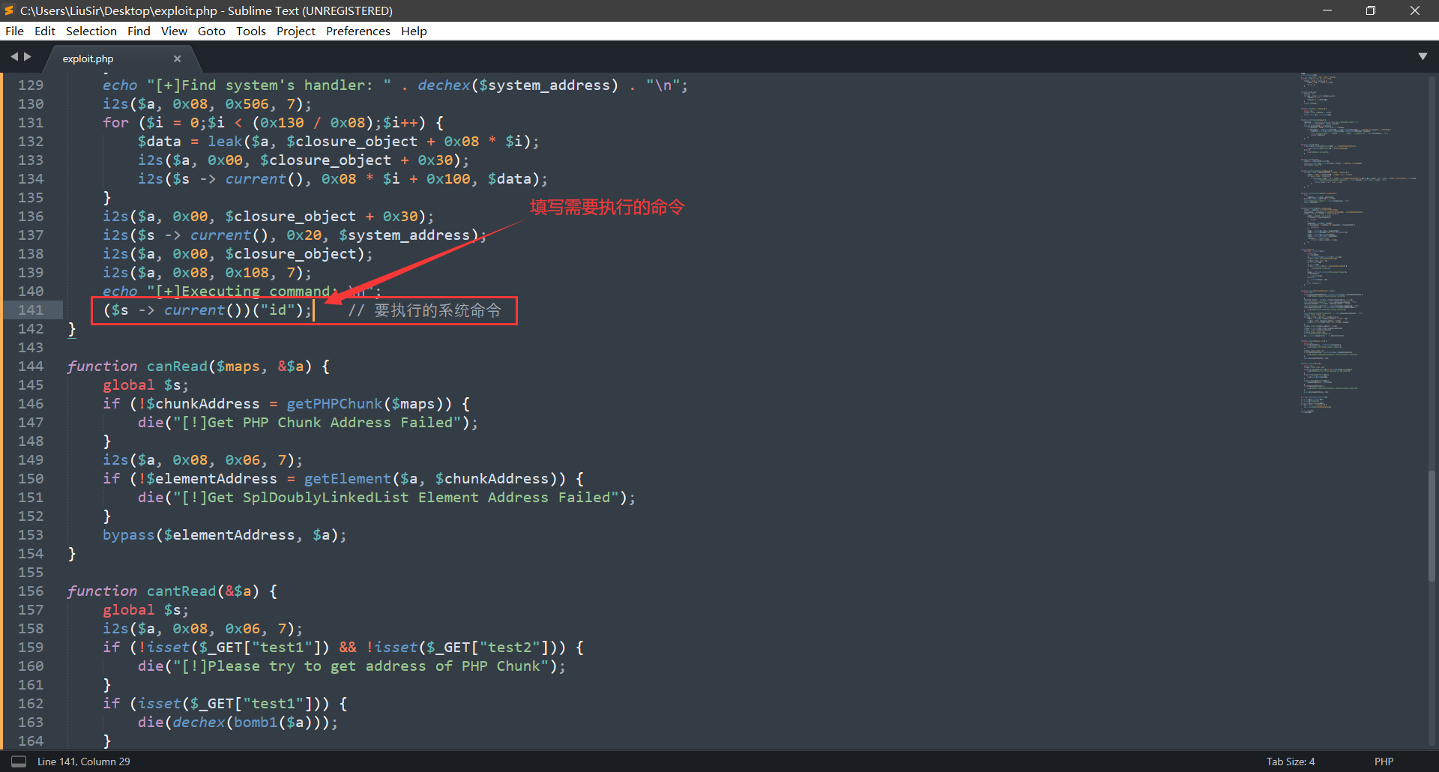Click the getPHPChunk call
The height and width of the screenshot is (772, 1439).
pos(334,404)
